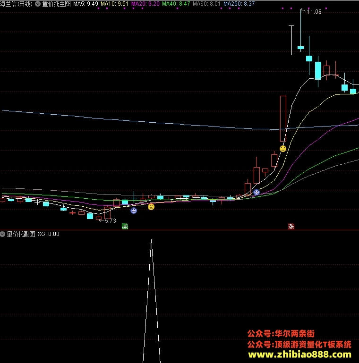The width and height of the screenshot is (359, 363).
Task: Click the MA10: 9.51 readout
Action: click(114, 4)
